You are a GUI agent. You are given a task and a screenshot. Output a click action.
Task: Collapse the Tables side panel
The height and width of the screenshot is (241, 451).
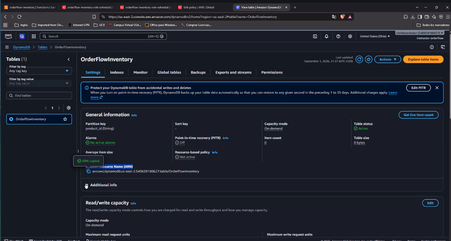coord(69,59)
